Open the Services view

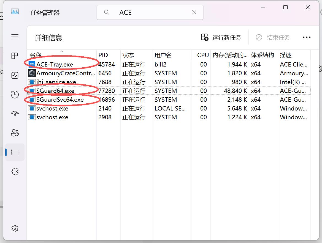point(15,171)
